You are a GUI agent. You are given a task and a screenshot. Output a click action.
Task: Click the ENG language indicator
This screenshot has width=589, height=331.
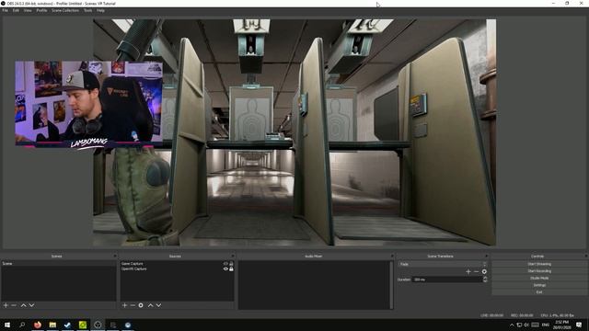point(546,325)
